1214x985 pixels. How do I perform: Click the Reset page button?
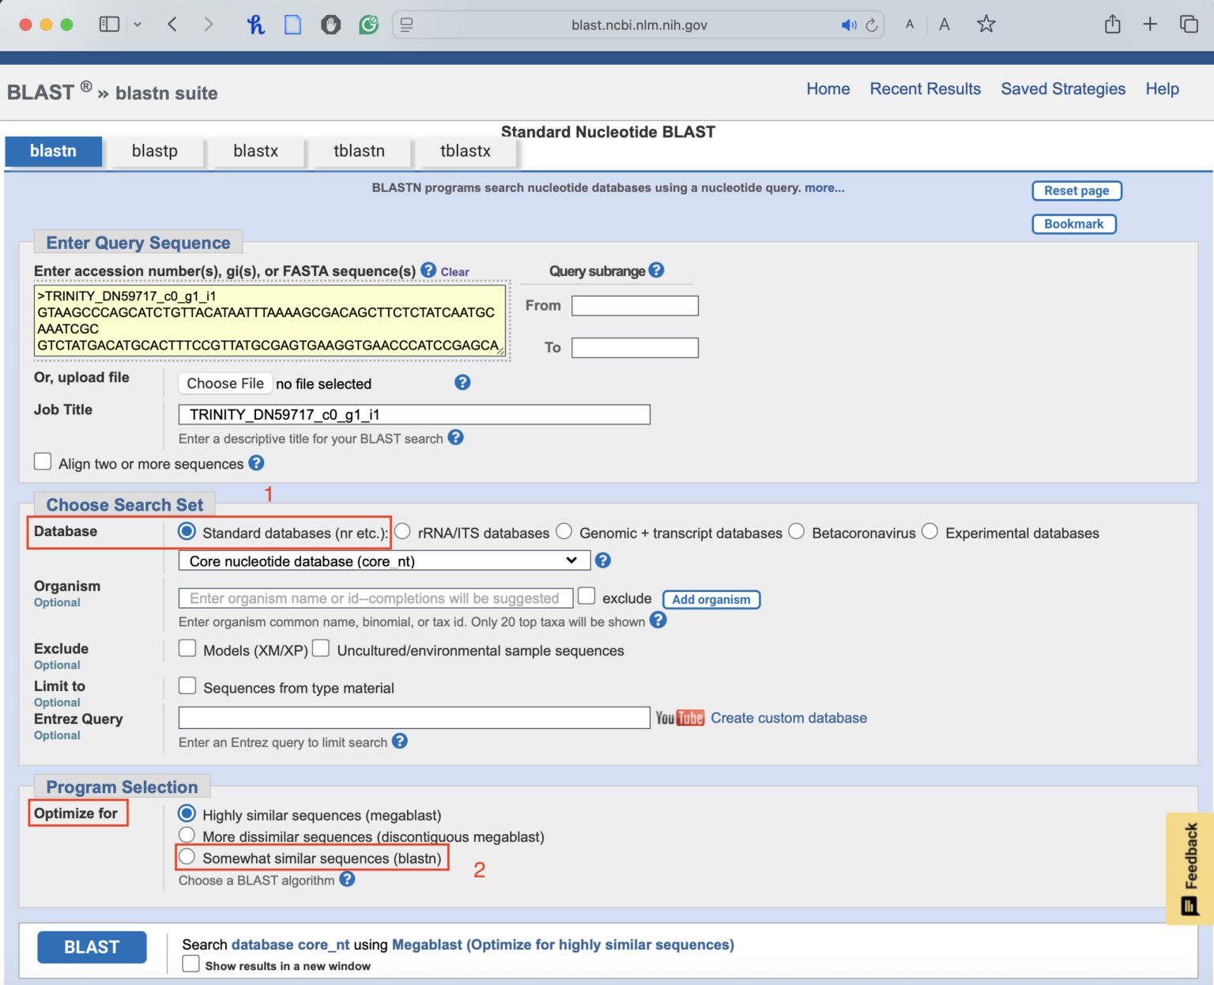click(1076, 191)
